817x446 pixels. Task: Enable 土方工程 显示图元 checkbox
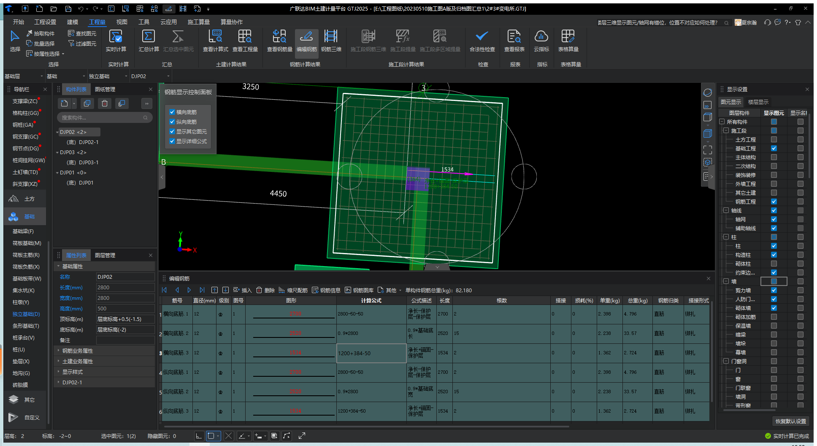774,139
